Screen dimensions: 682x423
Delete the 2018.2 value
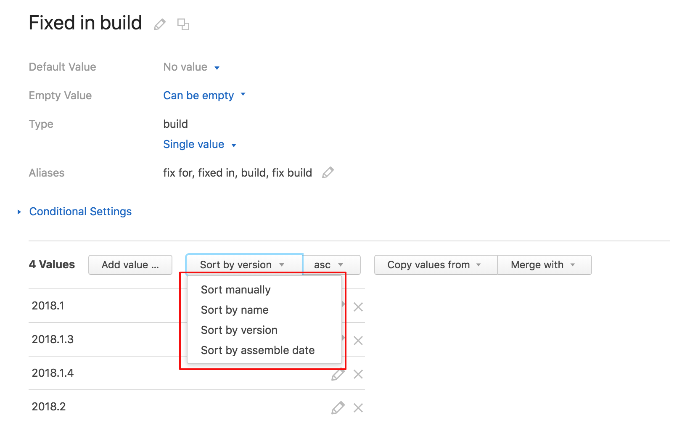358,408
